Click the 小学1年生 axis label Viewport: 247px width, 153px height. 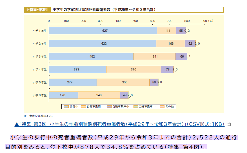pos(40,31)
